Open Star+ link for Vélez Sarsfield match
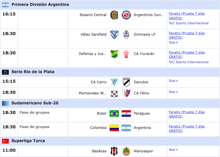Screen dimensions: 220x157 pyautogui.click(x=173, y=43)
